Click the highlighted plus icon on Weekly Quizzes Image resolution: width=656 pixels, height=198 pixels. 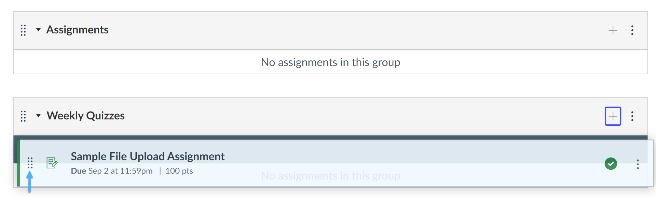click(x=613, y=116)
